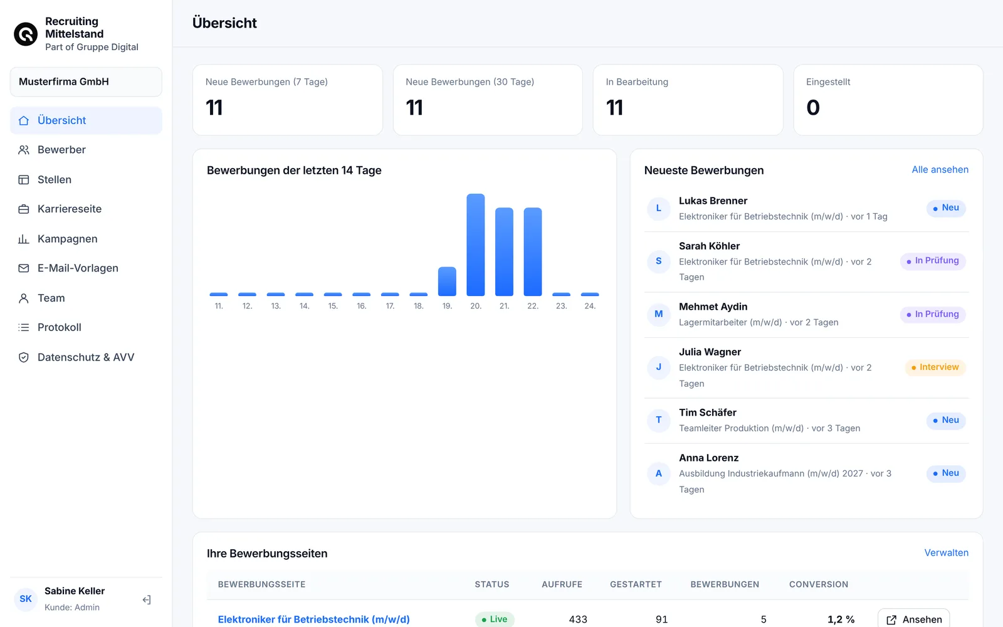Click Tim Schäfer's T avatar
The height and width of the screenshot is (627, 1003).
pos(658,420)
